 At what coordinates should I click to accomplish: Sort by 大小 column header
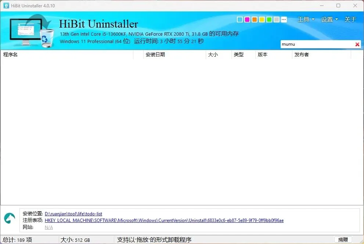click(x=219, y=55)
